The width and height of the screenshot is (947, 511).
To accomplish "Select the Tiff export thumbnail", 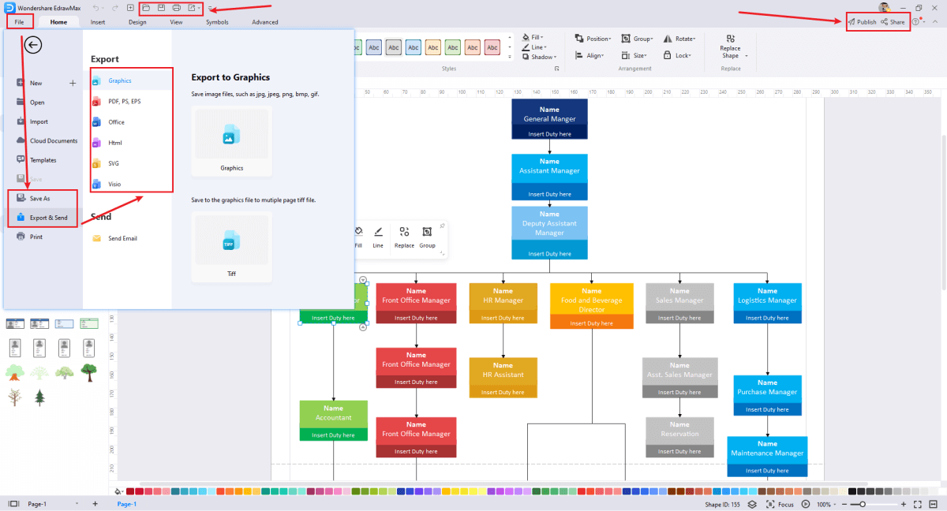I will coord(231,247).
